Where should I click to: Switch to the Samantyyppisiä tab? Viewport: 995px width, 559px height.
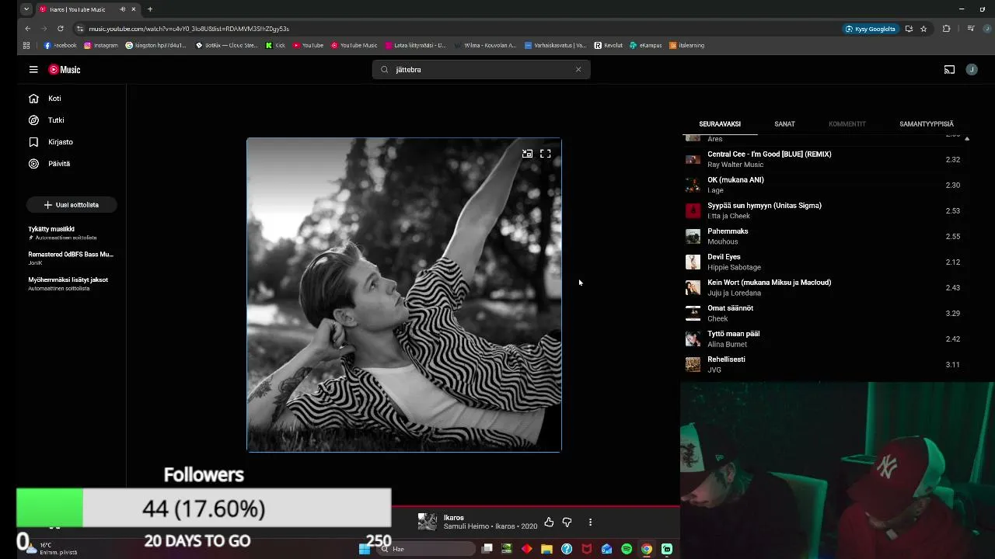[927, 124]
